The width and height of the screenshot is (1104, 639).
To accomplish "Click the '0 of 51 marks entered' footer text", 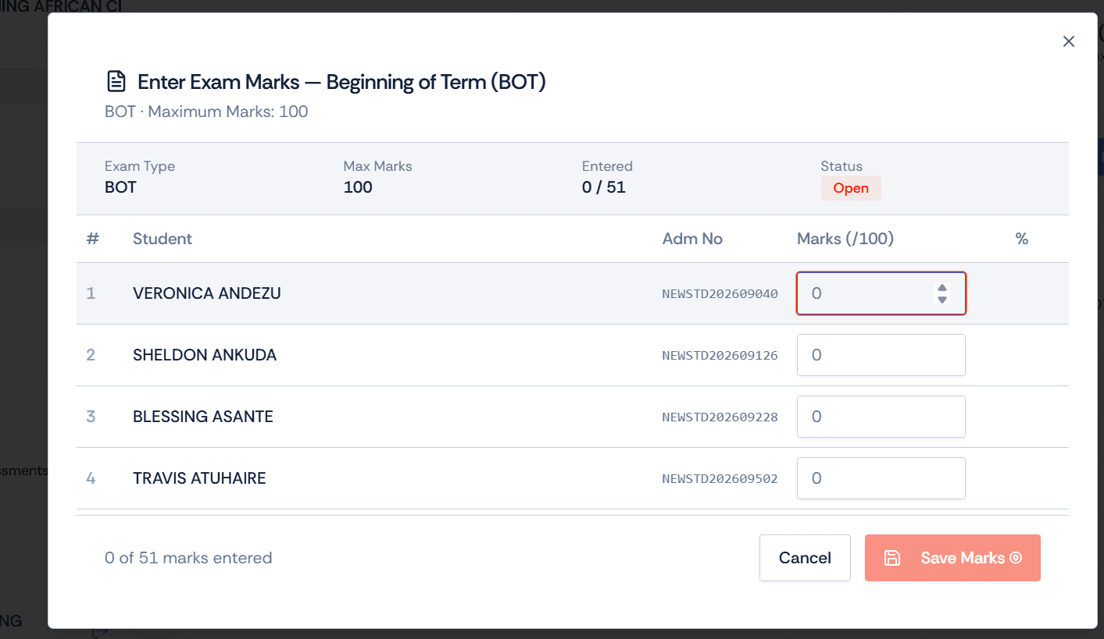I will coord(188,558).
